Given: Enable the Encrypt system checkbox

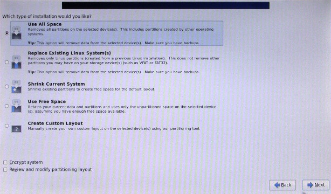Looking at the screenshot, I should point(5,162).
